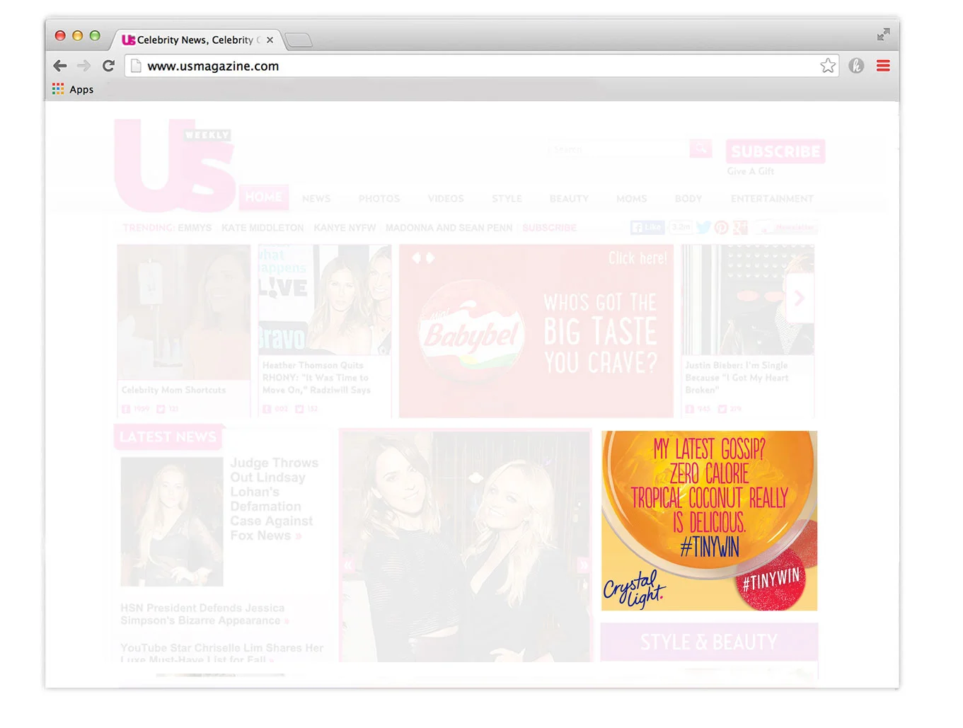Click the Google Plus icon
Screen dimensions: 963x728
[x=740, y=227]
